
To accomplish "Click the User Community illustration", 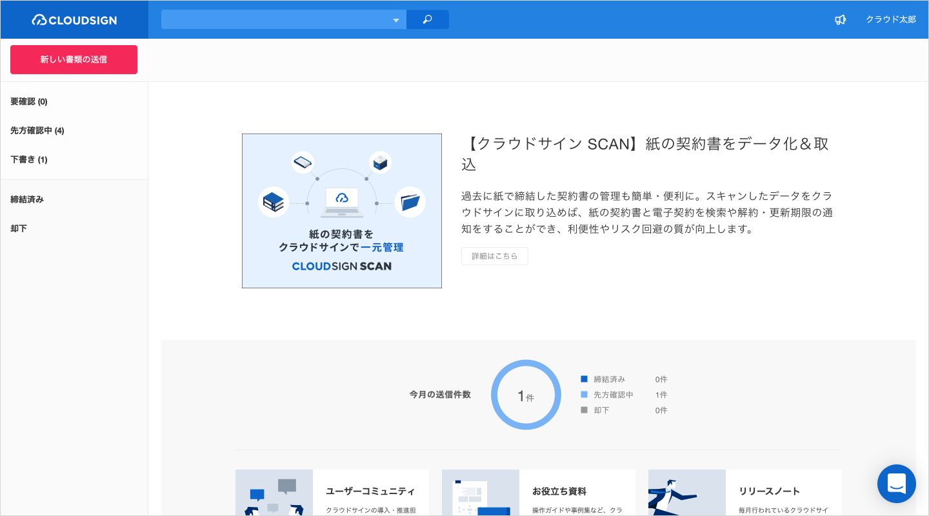I will (274, 493).
